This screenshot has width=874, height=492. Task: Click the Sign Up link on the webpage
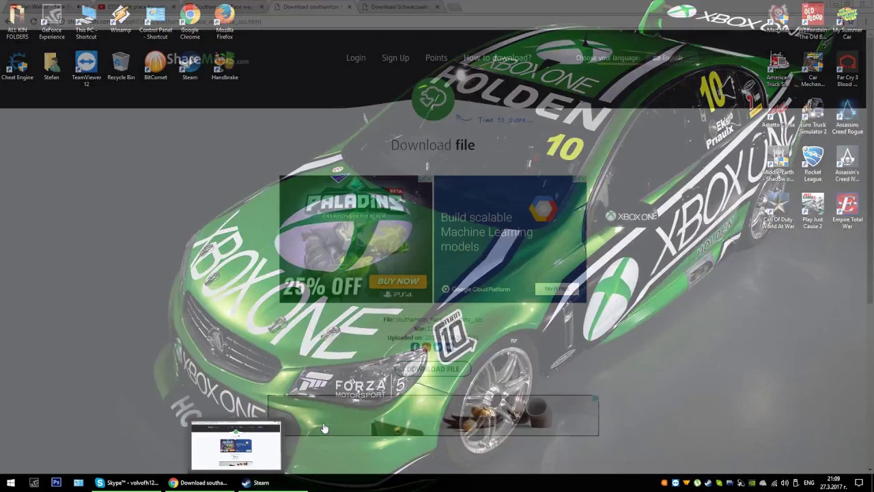395,58
